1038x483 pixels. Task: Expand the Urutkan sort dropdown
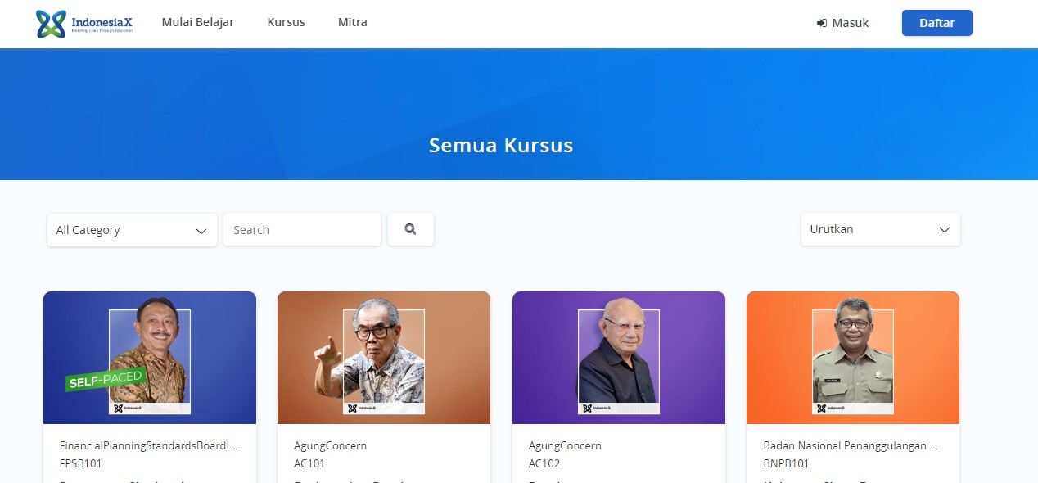pyautogui.click(x=880, y=229)
